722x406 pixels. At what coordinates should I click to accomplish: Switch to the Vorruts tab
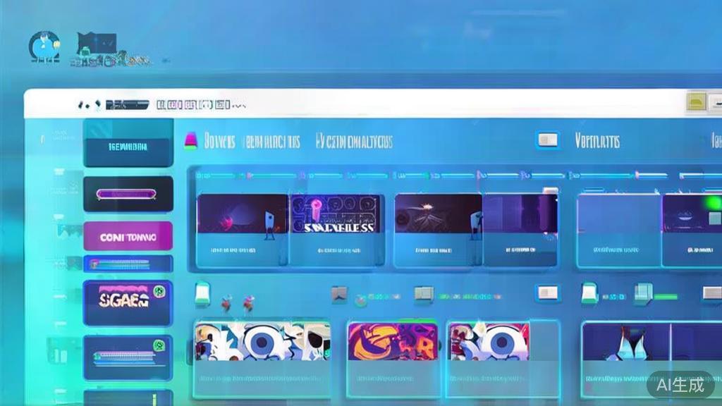point(597,141)
